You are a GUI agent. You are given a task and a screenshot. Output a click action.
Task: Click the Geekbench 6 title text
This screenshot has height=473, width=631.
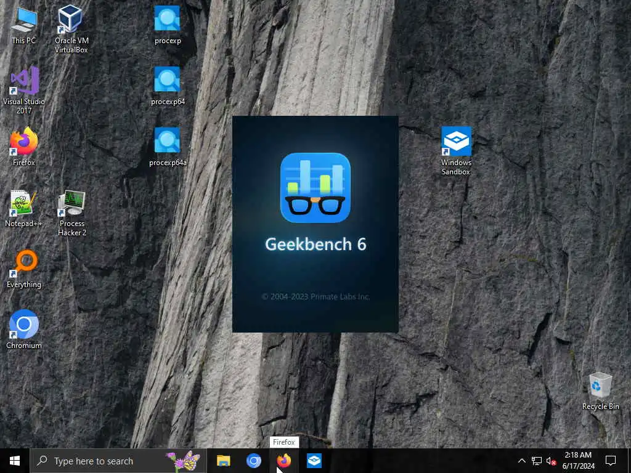click(x=315, y=244)
